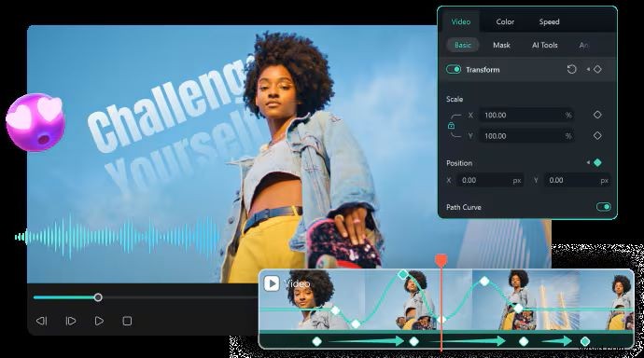Open the Color tab
The image size is (644, 358).
(x=505, y=21)
